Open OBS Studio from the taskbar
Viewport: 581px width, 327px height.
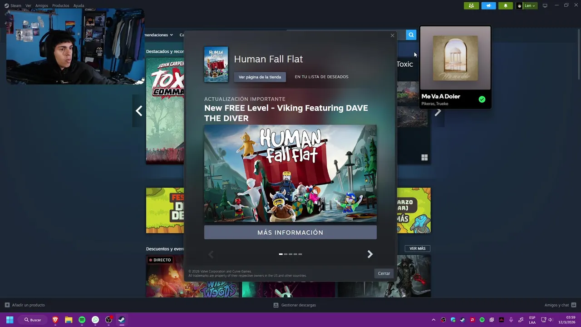click(x=108, y=320)
